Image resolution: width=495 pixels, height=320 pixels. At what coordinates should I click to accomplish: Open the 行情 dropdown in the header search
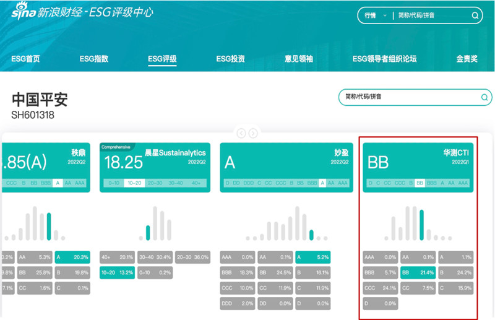tap(376, 15)
